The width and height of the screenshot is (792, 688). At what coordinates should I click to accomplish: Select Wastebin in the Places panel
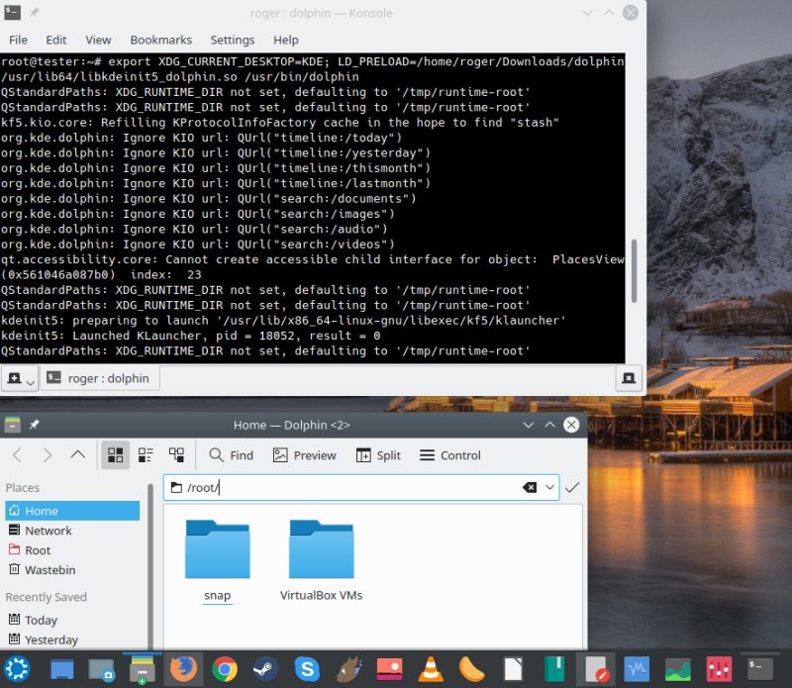(49, 570)
